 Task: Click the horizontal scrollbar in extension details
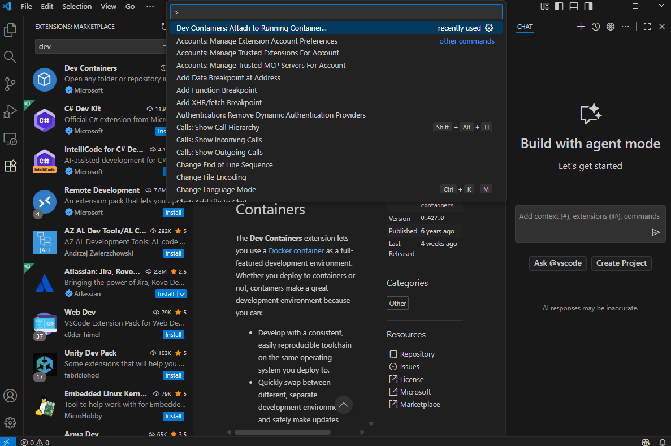(283, 432)
